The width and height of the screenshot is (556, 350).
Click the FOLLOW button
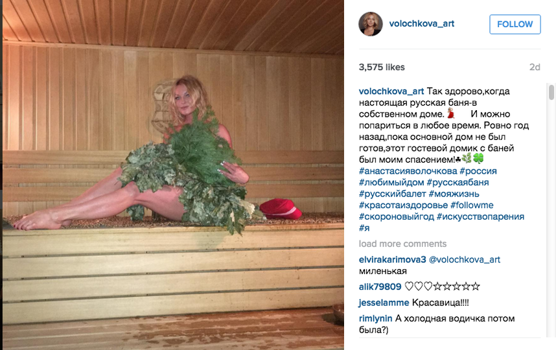coord(515,24)
